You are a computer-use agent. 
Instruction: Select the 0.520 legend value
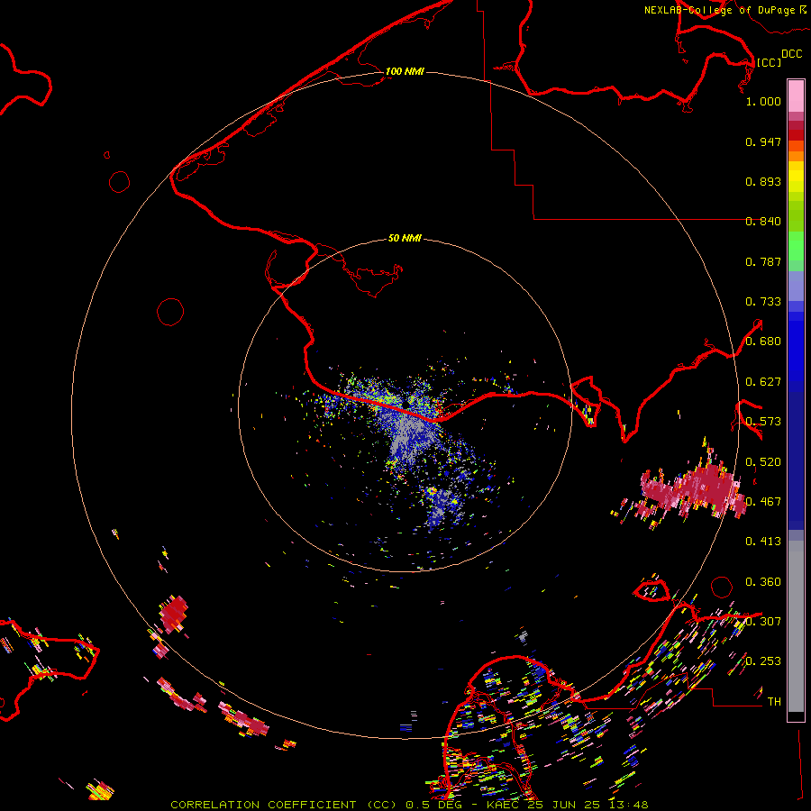click(763, 462)
